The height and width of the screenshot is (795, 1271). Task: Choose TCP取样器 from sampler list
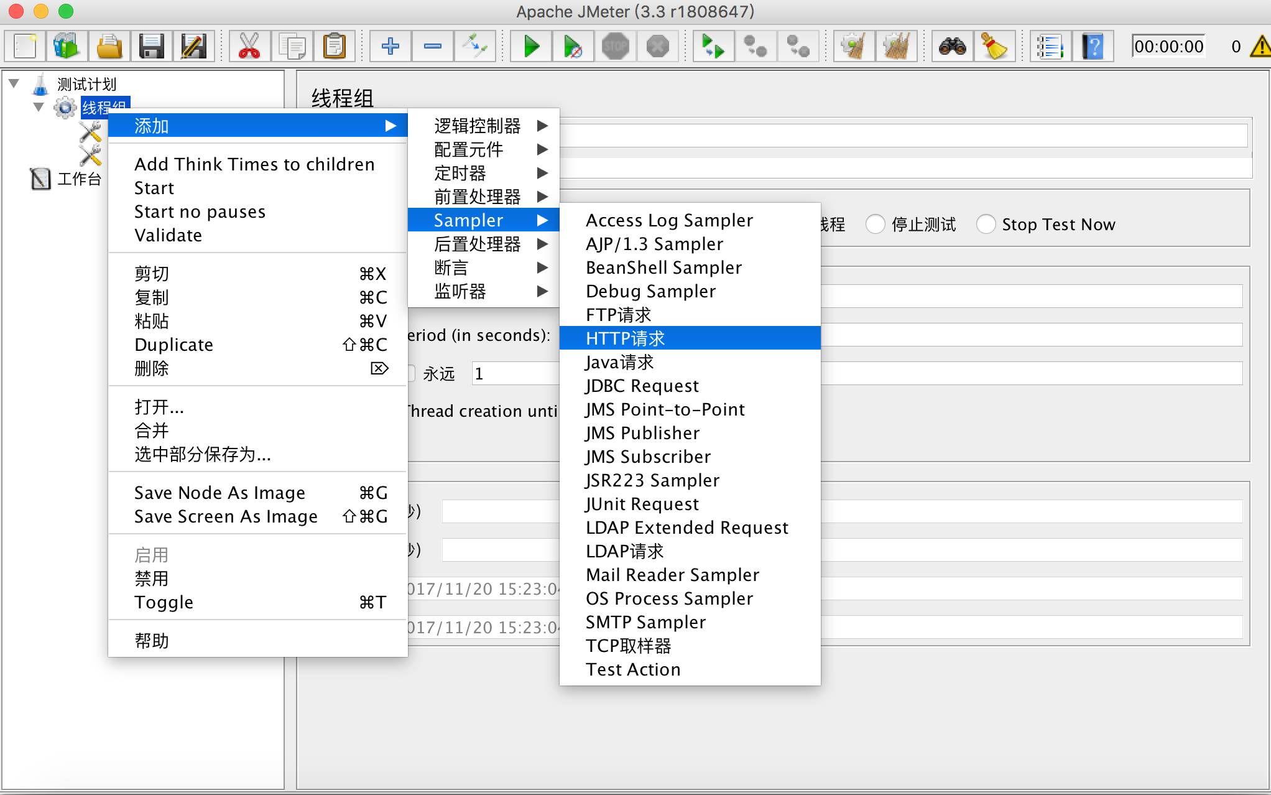point(690,646)
